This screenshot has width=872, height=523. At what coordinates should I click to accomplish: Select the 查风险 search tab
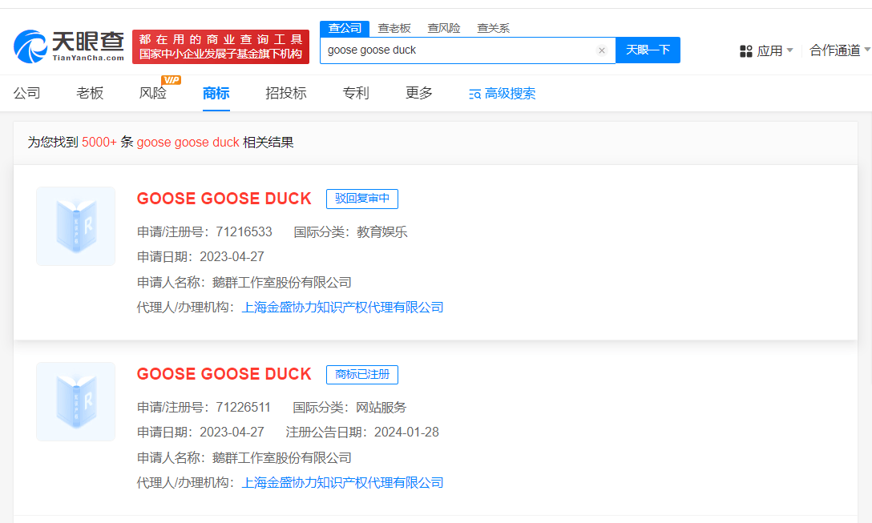point(444,28)
